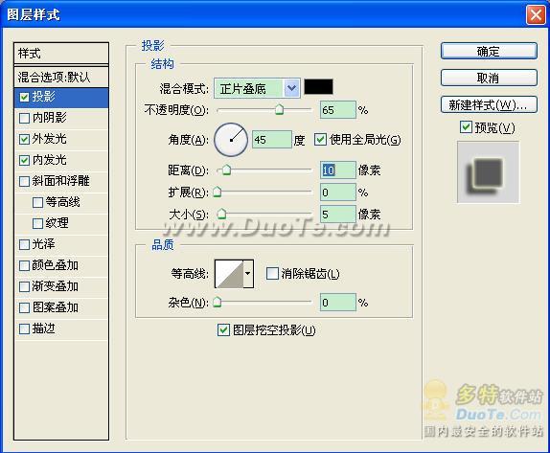The width and height of the screenshot is (550, 453).
Task: Open the black shadow color swatch
Action: (318, 87)
